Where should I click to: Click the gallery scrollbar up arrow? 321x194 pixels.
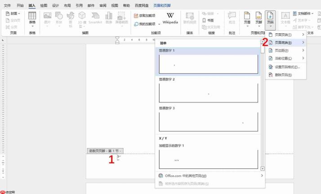pyautogui.click(x=263, y=42)
